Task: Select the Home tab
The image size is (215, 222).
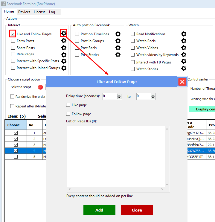Action: pyautogui.click(x=9, y=11)
